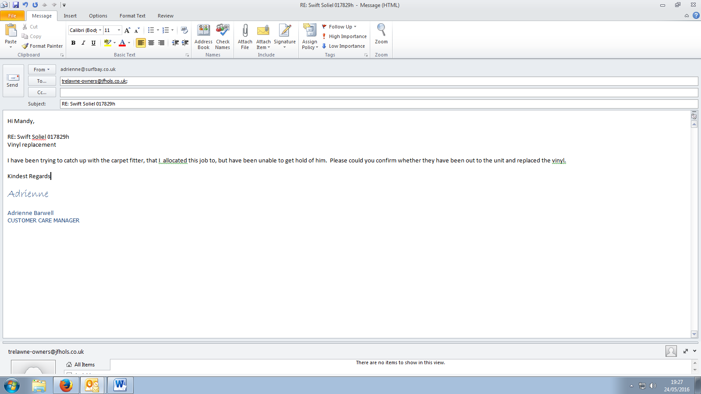
Task: Click the To... recipients button
Action: 42,81
